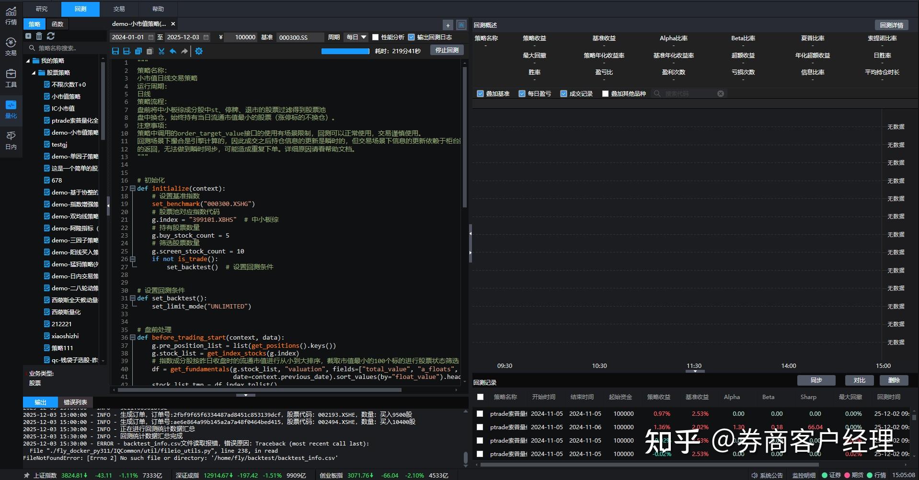Click the 删除 button in 回测记录
Image resolution: width=919 pixels, height=480 pixels.
pos(894,380)
